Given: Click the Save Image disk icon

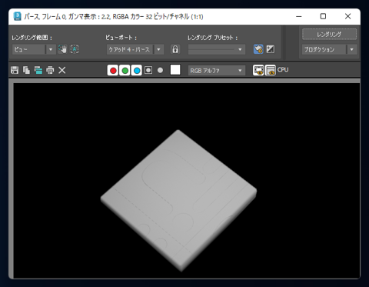Looking at the screenshot, I should pos(15,70).
